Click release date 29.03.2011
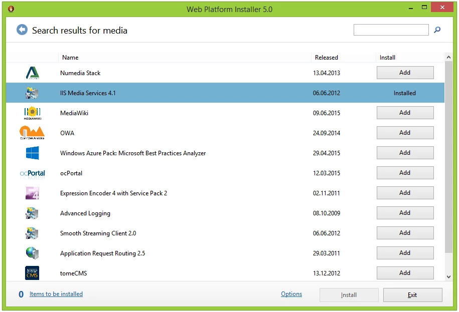 pos(327,253)
